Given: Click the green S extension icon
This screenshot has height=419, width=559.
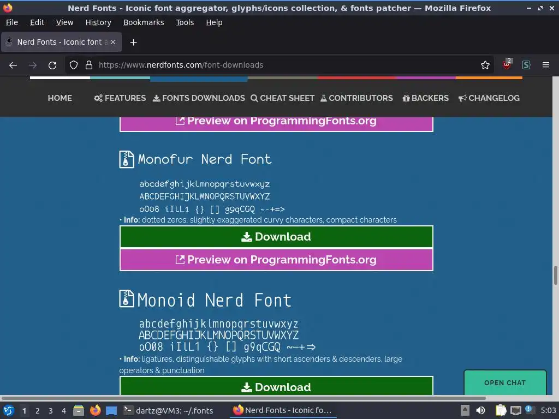Looking at the screenshot, I should coord(526,65).
